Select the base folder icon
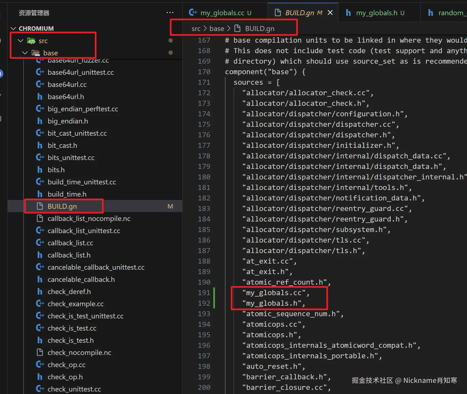Image resolution: width=467 pixels, height=394 pixels. pyautogui.click(x=35, y=53)
